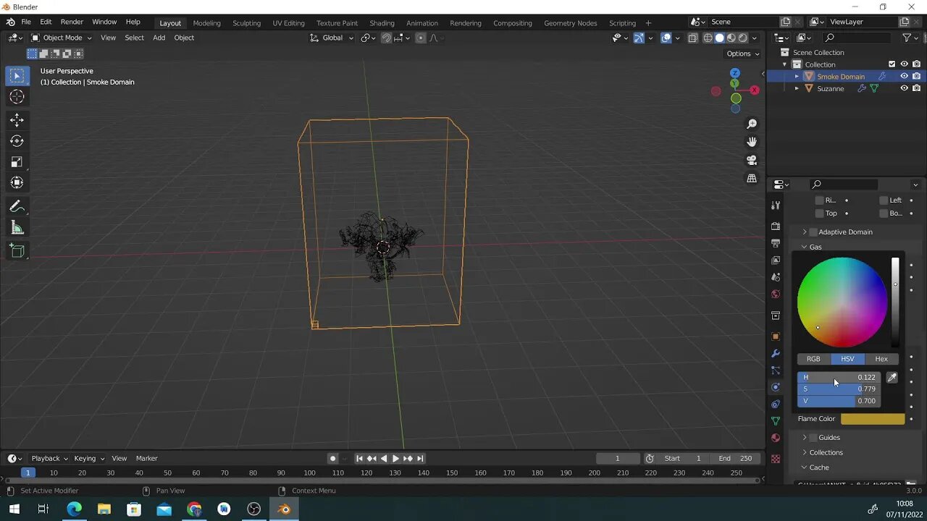The width and height of the screenshot is (927, 521).
Task: Expand Smoke Domain in outliner
Action: [x=797, y=76]
